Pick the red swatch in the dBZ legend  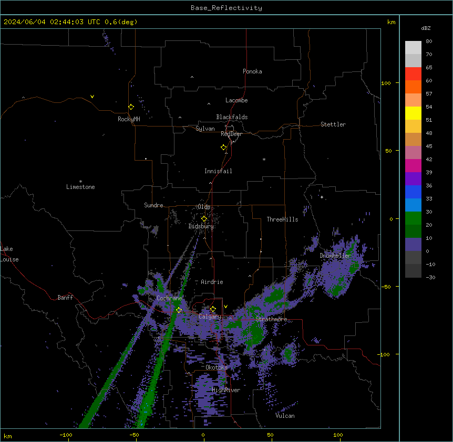point(413,74)
